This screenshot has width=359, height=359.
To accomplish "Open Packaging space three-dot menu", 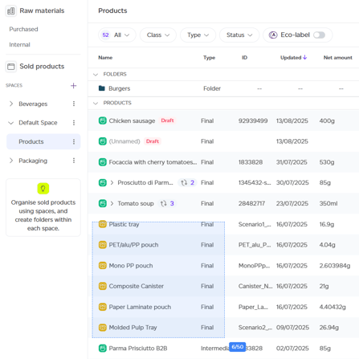I will [74, 161].
